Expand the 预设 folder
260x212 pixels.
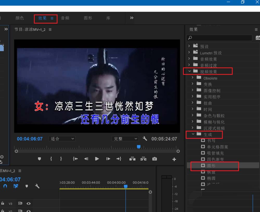point(189,46)
